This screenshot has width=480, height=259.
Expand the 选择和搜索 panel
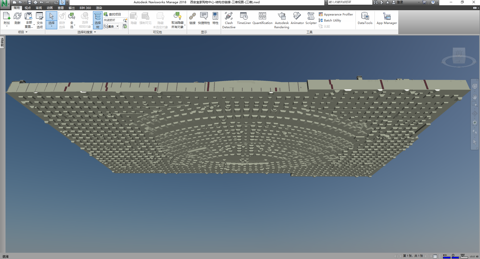tap(87, 32)
